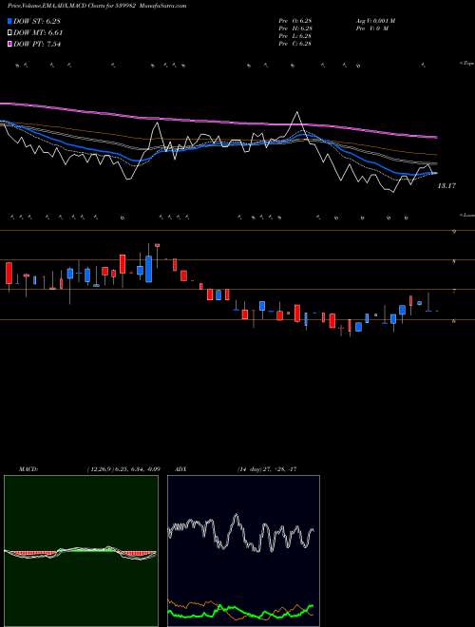The width and height of the screenshot is (475, 627).
Task: Click the MACD panel label
Action: (28, 468)
